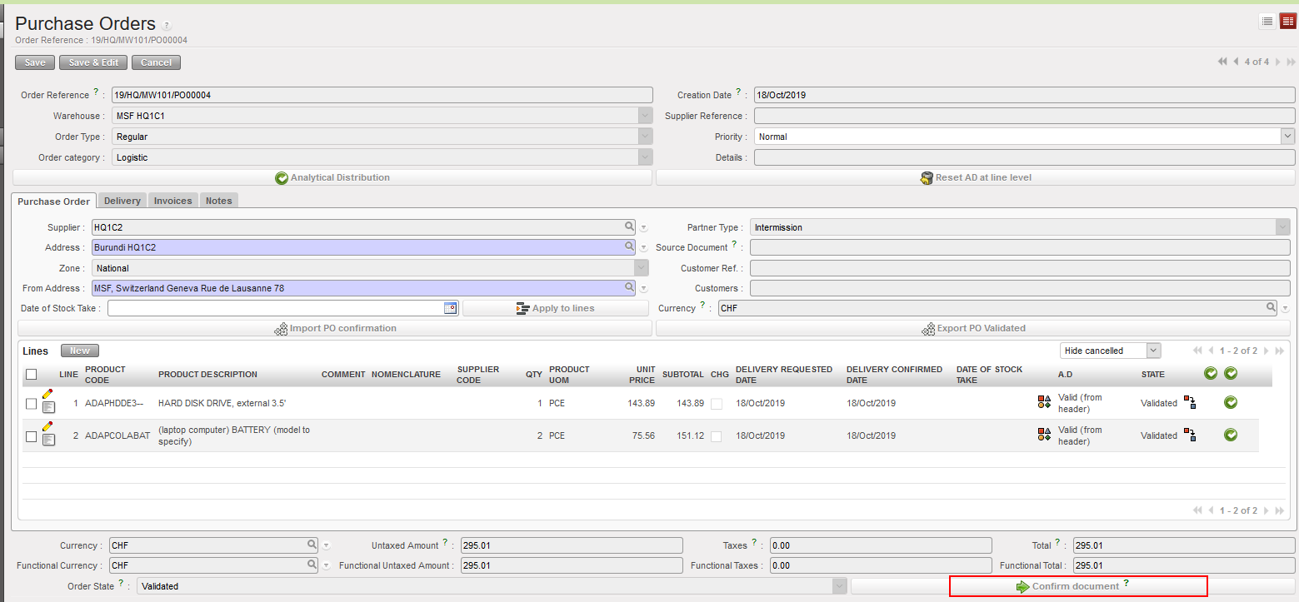Click the Export PO Validated button

tap(975, 328)
